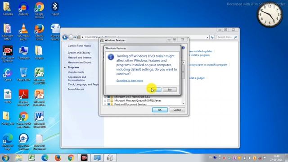Viewport: 288px width, 162px height.
Task: Open Microsoft PowerPoint desktop shortcut
Action: click(x=39, y=98)
